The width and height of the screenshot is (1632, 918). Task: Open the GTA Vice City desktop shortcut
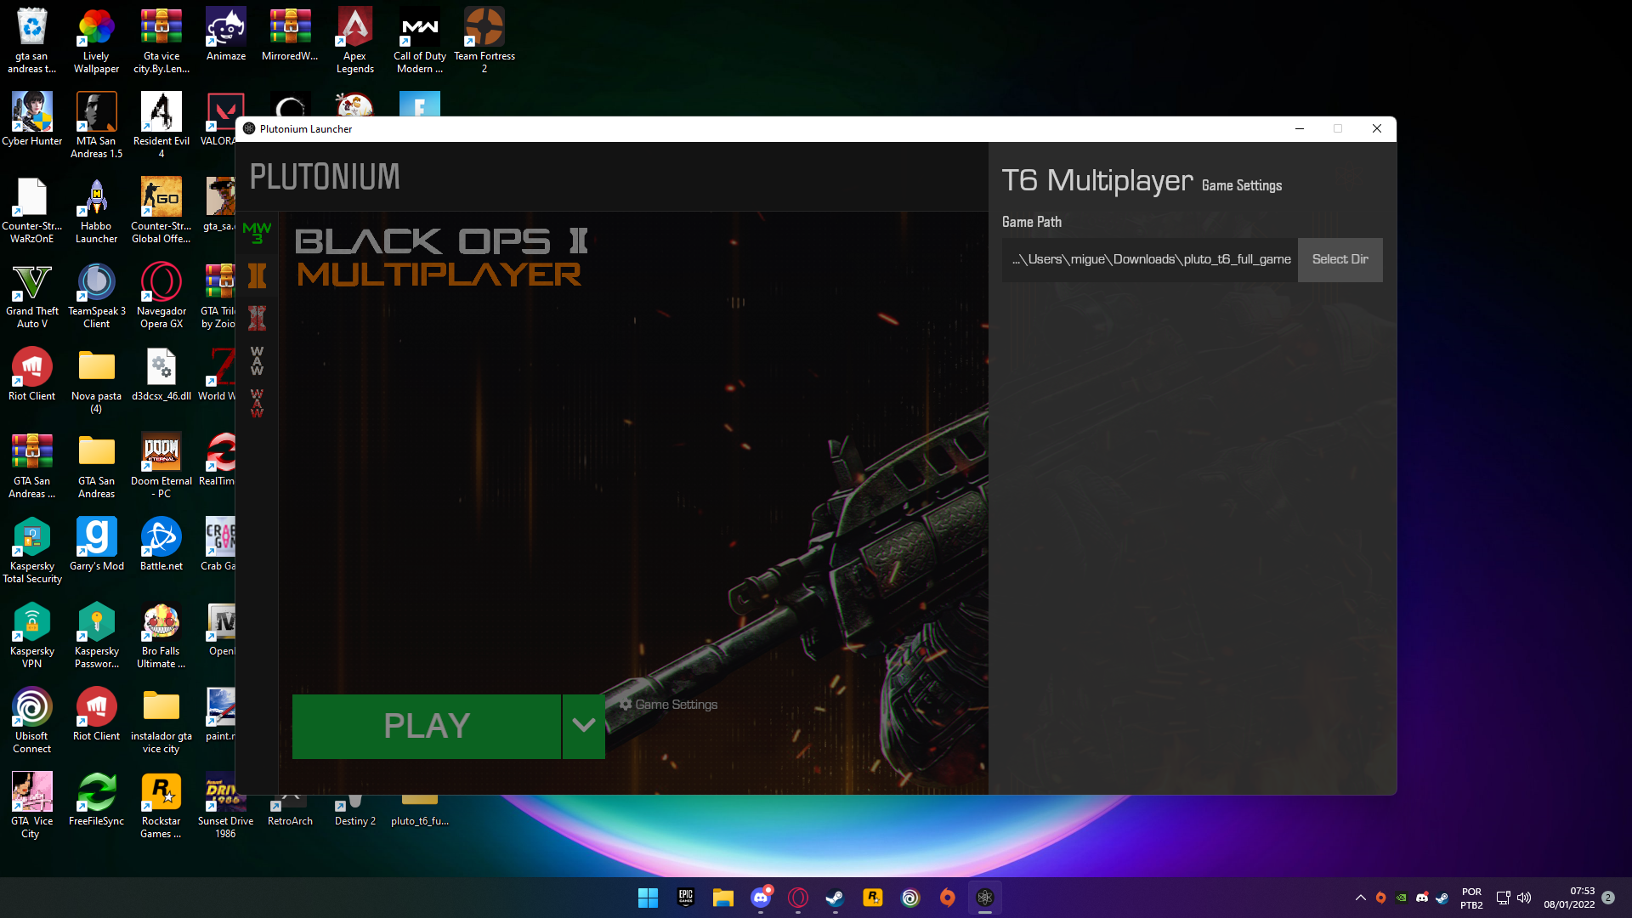pyautogui.click(x=31, y=805)
